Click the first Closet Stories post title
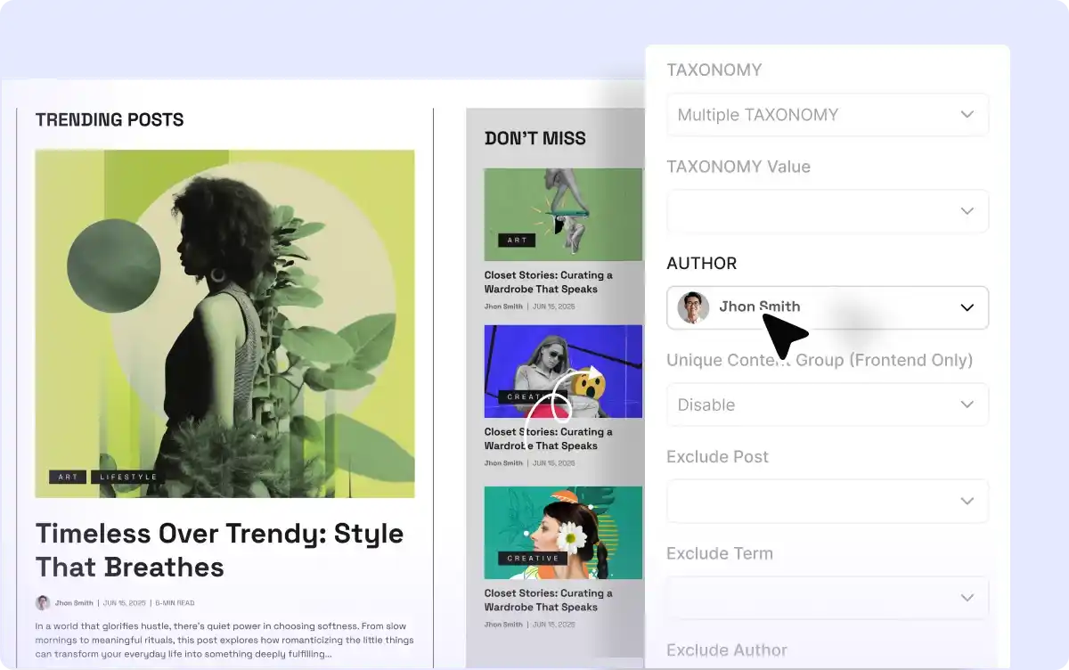Viewport: 1069px width, 670px height. coord(548,282)
